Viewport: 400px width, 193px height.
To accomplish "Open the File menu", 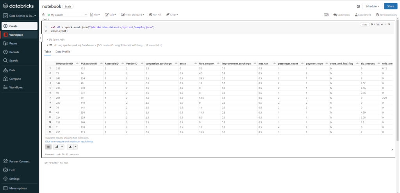I will tap(95, 14).
